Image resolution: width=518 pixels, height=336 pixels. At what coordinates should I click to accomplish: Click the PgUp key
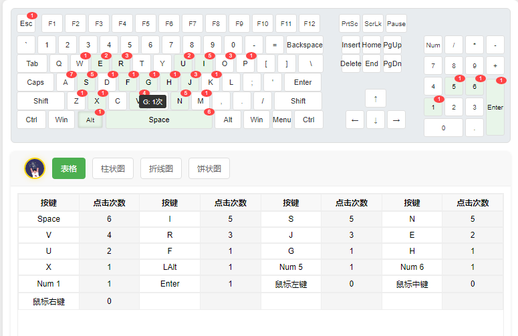(392, 45)
